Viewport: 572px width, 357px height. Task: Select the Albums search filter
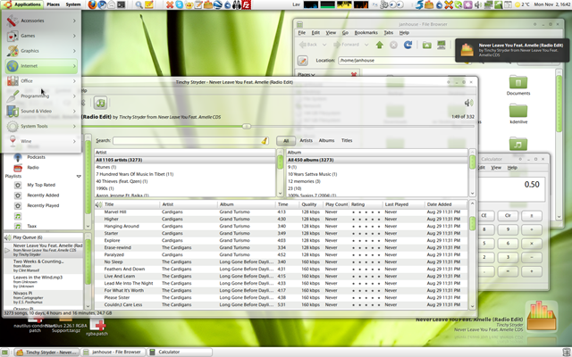tap(327, 140)
